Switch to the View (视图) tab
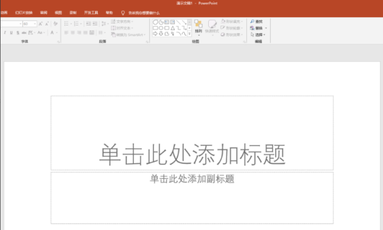This screenshot has width=383, height=230. click(x=58, y=13)
